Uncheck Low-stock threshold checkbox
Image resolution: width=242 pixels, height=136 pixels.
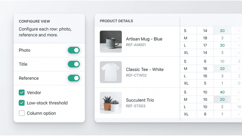click(22, 103)
